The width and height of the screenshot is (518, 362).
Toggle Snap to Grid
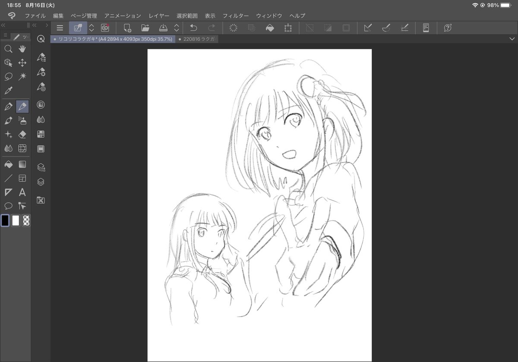(404, 28)
